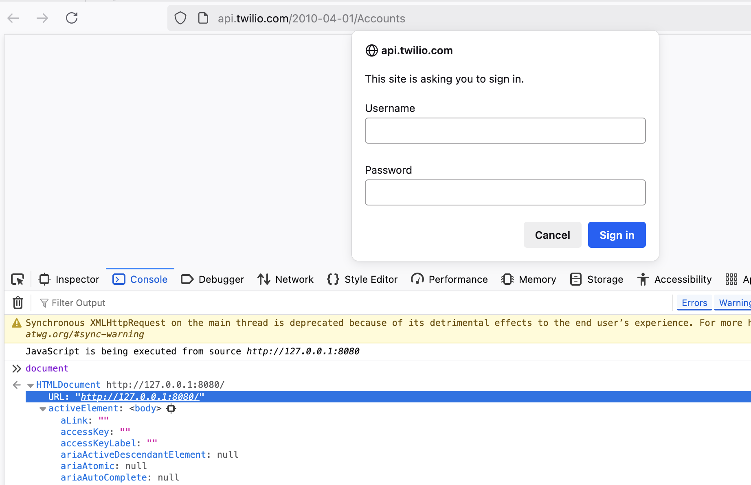751x485 pixels.
Task: Follow the atwg.org sync-warning link
Action: pyautogui.click(x=85, y=334)
